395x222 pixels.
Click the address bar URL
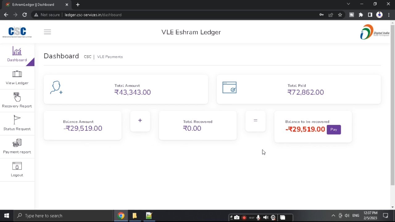click(x=93, y=15)
